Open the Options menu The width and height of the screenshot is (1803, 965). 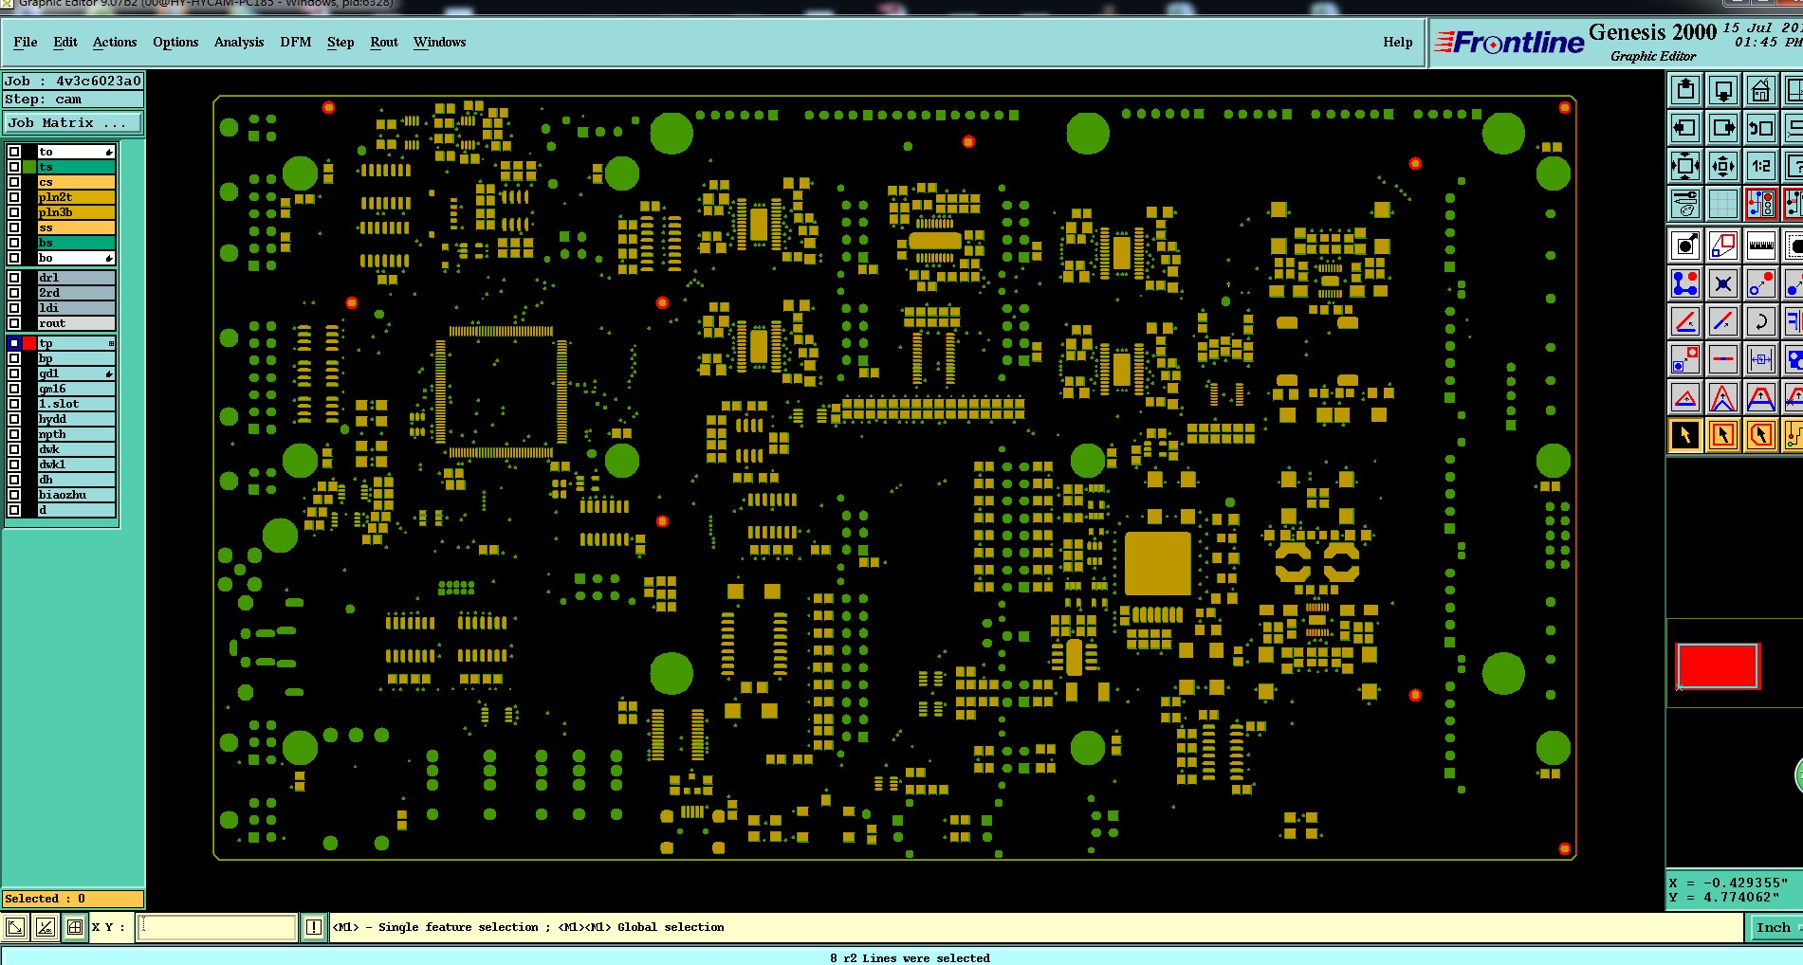click(x=175, y=43)
